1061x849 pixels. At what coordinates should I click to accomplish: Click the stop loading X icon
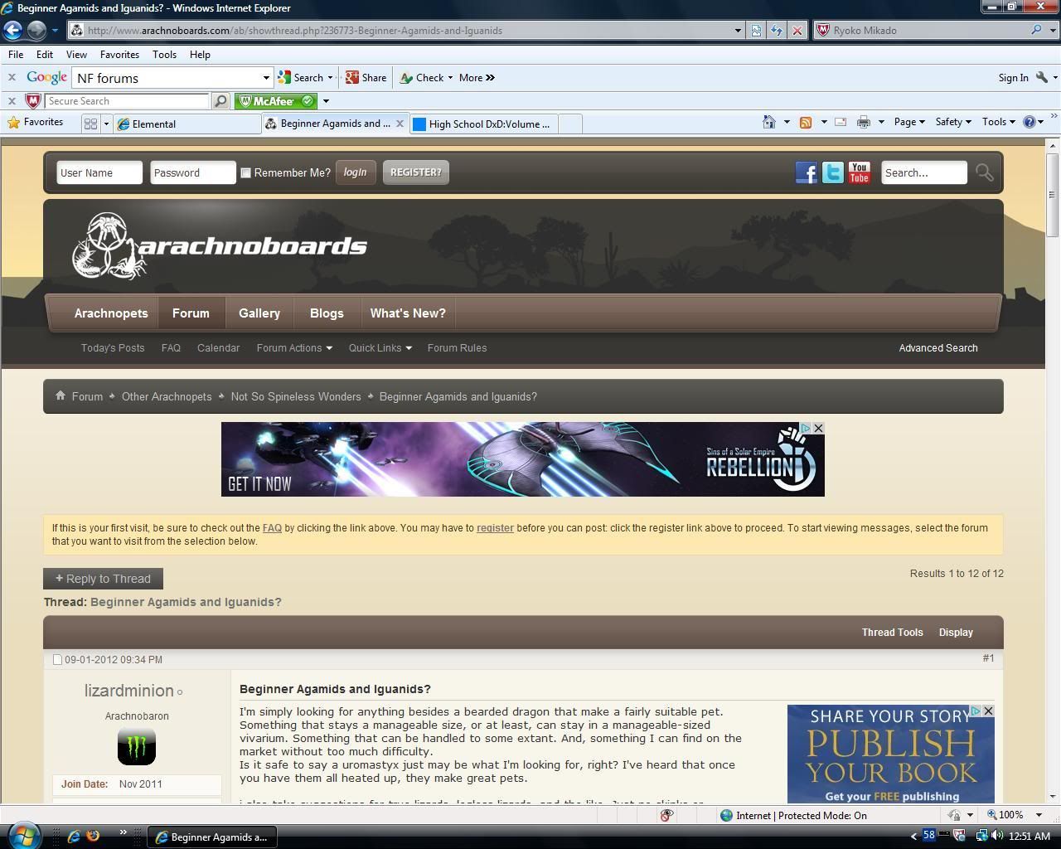pyautogui.click(x=797, y=31)
